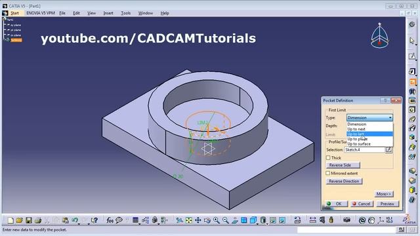Click the OK button in Pocket Definition
Viewport: 420px width, 236px height.
tap(336, 204)
